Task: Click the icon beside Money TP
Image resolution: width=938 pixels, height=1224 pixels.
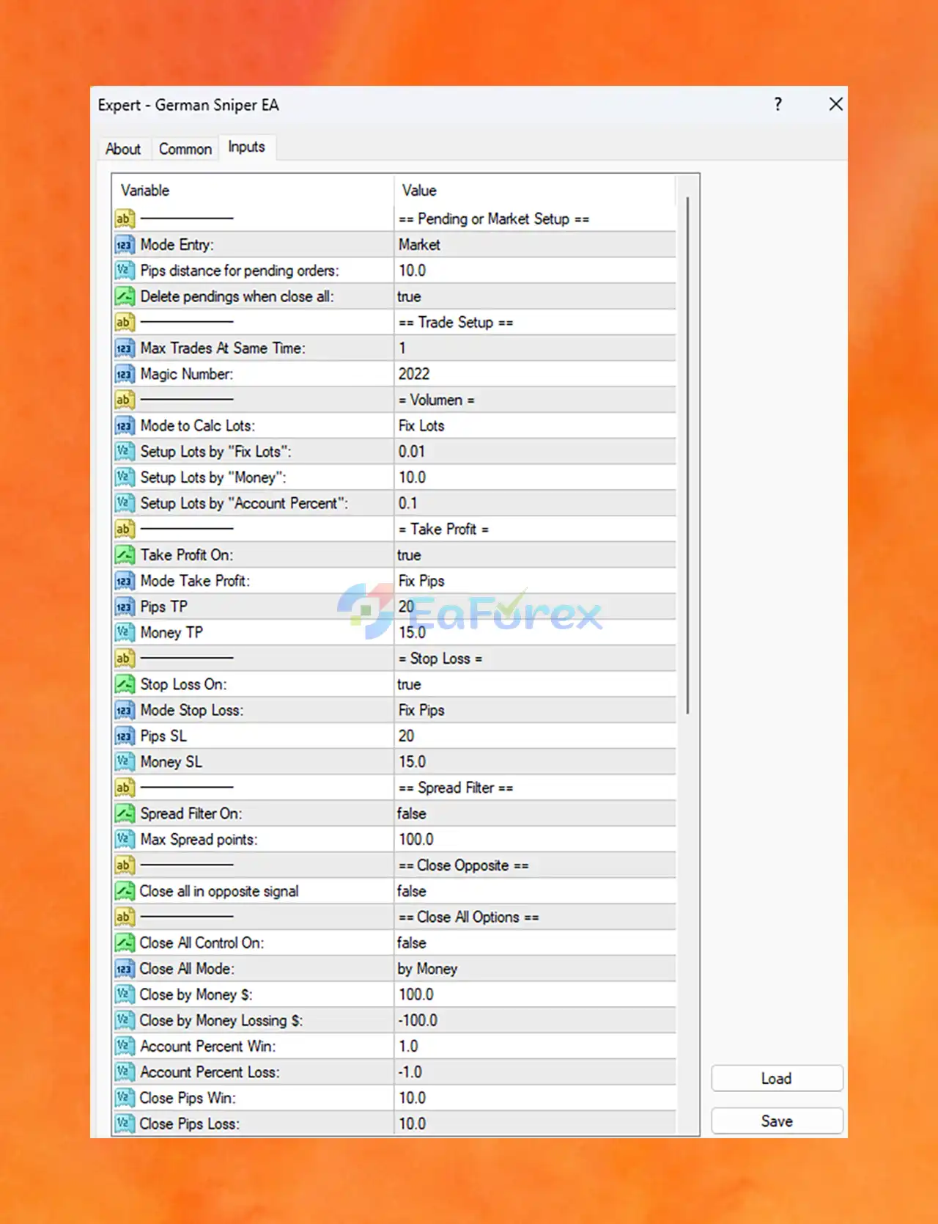Action: pyautogui.click(x=125, y=632)
